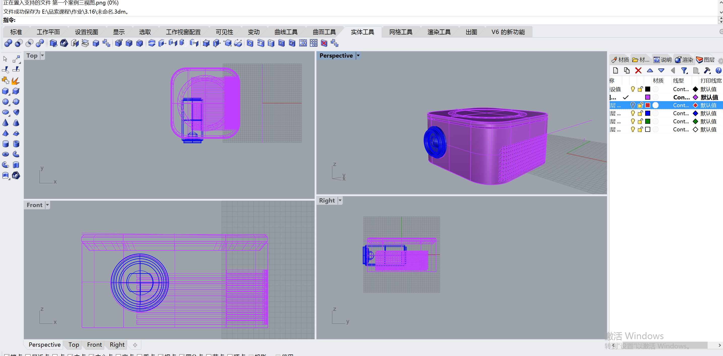Click the Boolean Difference tool icon
This screenshot has width=723, height=356.
click(19, 43)
